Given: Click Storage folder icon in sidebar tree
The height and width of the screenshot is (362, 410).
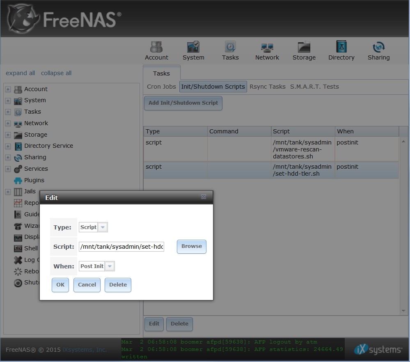Looking at the screenshot, I should pos(18,135).
